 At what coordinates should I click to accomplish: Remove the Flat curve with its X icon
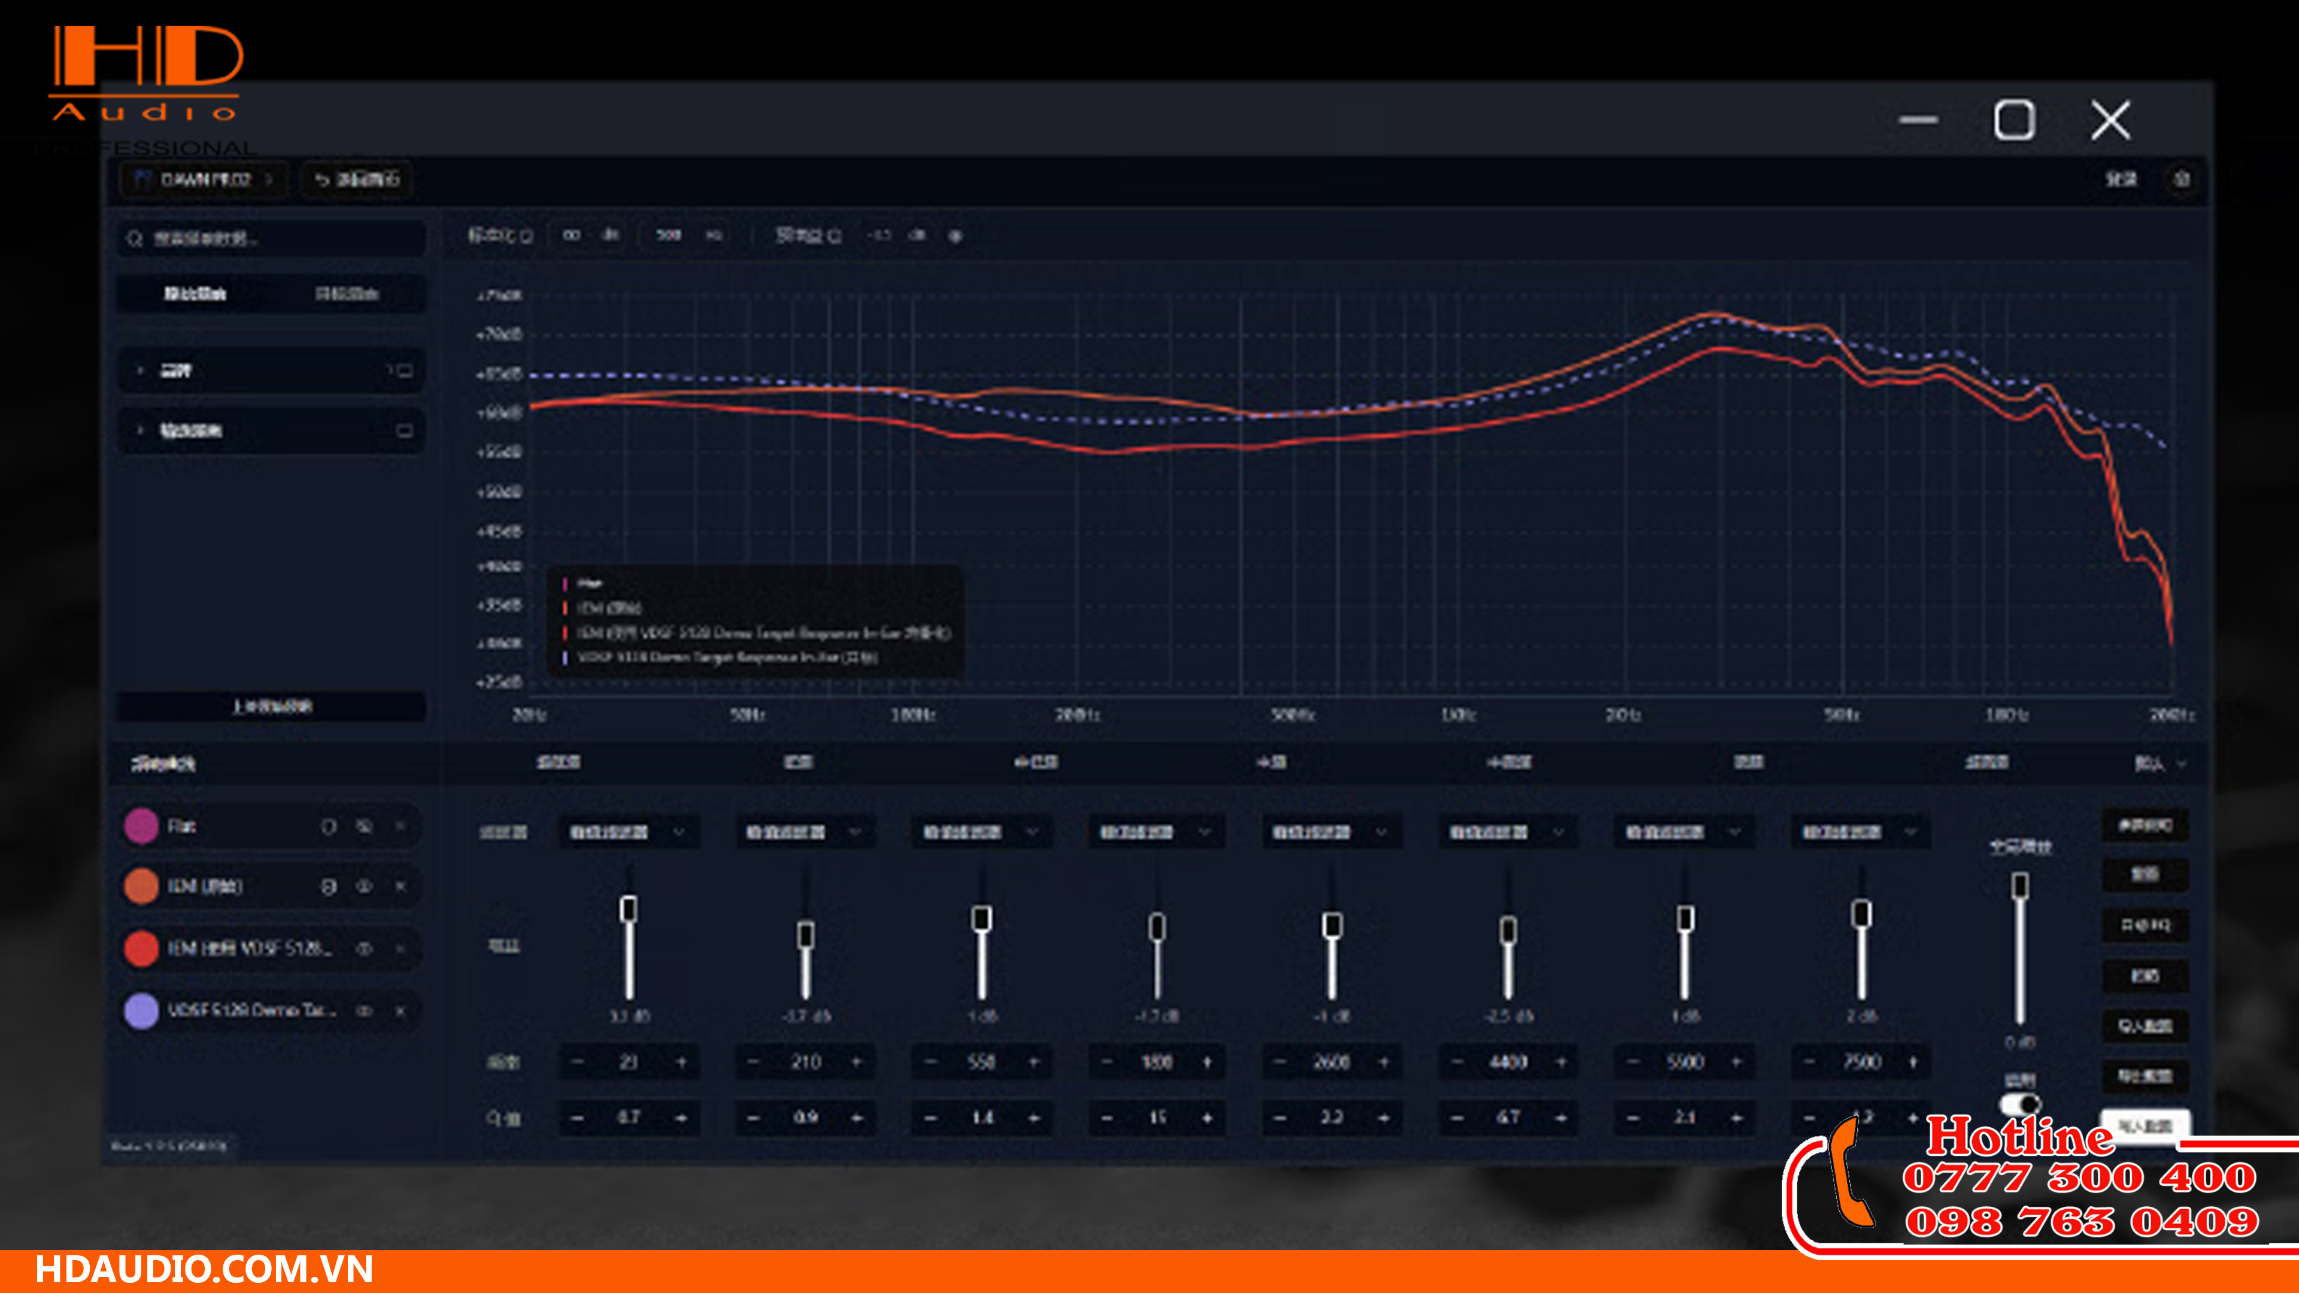pyautogui.click(x=401, y=826)
